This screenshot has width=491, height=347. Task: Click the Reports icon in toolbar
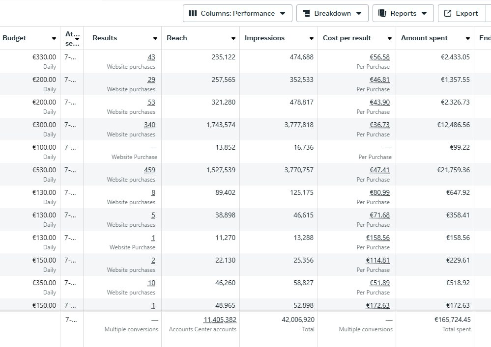[382, 13]
